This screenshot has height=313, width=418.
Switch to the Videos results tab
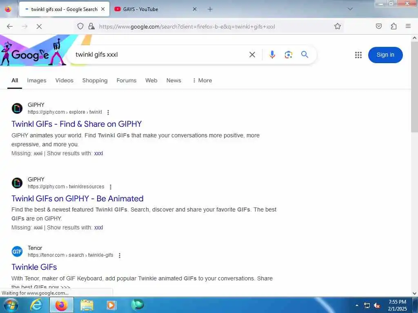click(64, 80)
